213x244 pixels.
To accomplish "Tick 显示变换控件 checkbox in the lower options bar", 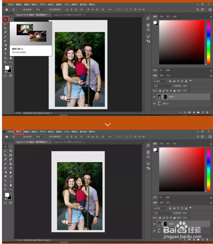I will pos(47,137).
